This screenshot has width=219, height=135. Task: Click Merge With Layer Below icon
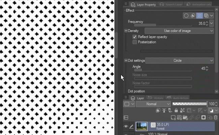(x=197, y=117)
